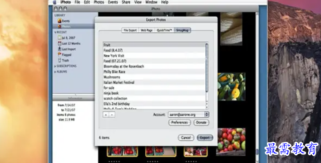Select the Fruit gallery
This screenshot has height=163, width=321.
(154, 45)
